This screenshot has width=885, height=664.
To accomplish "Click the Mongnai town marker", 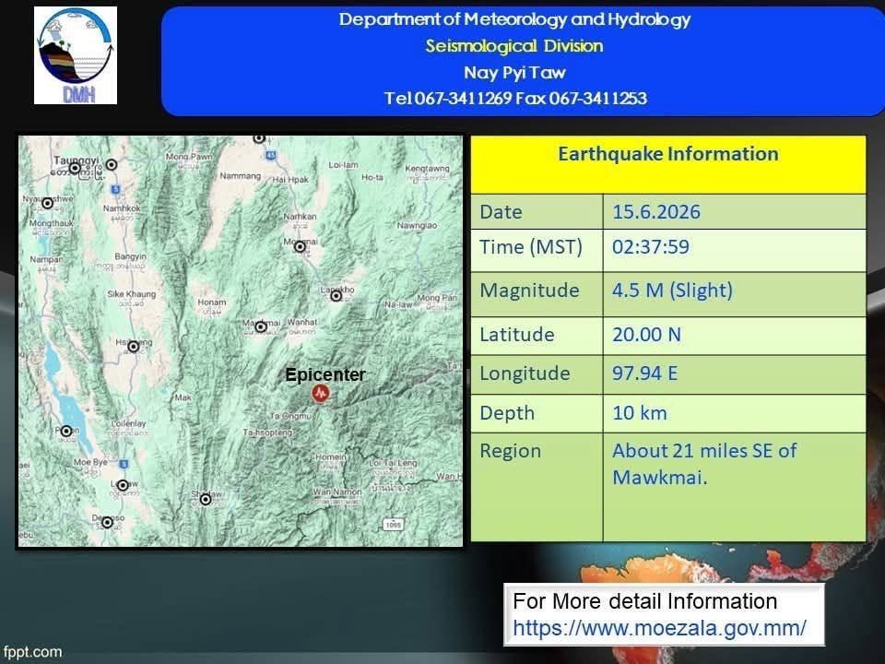I will [301, 247].
